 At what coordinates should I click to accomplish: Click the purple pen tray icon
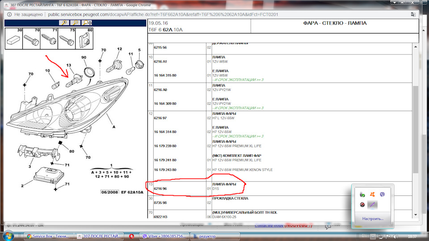[x=372, y=204]
